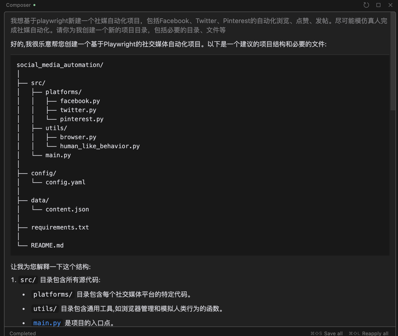The image size is (398, 336).
Task: Click human_like_behavior.py in the tree
Action: tap(100, 146)
